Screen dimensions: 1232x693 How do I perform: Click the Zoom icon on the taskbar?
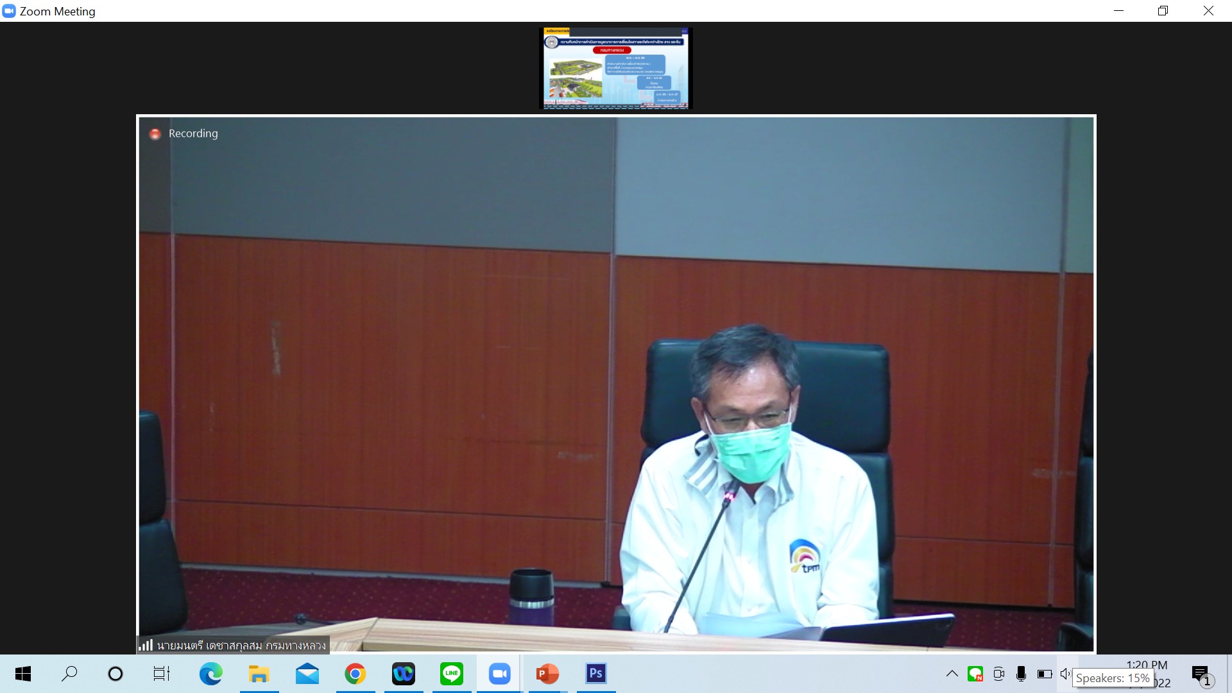tap(499, 674)
